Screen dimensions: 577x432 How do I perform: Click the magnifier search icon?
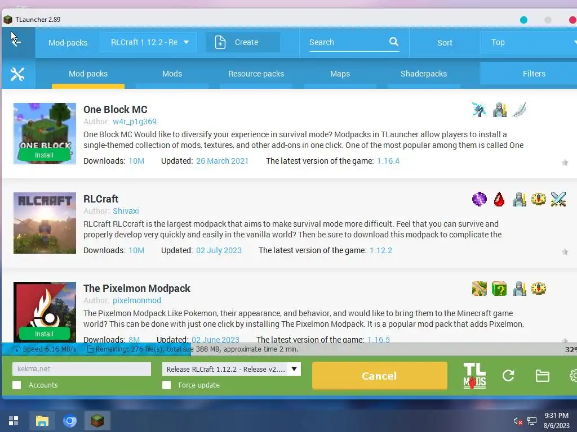(x=394, y=42)
